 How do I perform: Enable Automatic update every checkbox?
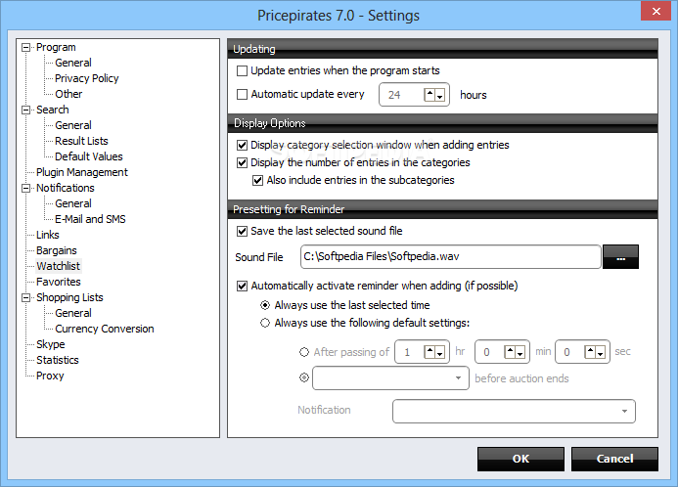[243, 94]
